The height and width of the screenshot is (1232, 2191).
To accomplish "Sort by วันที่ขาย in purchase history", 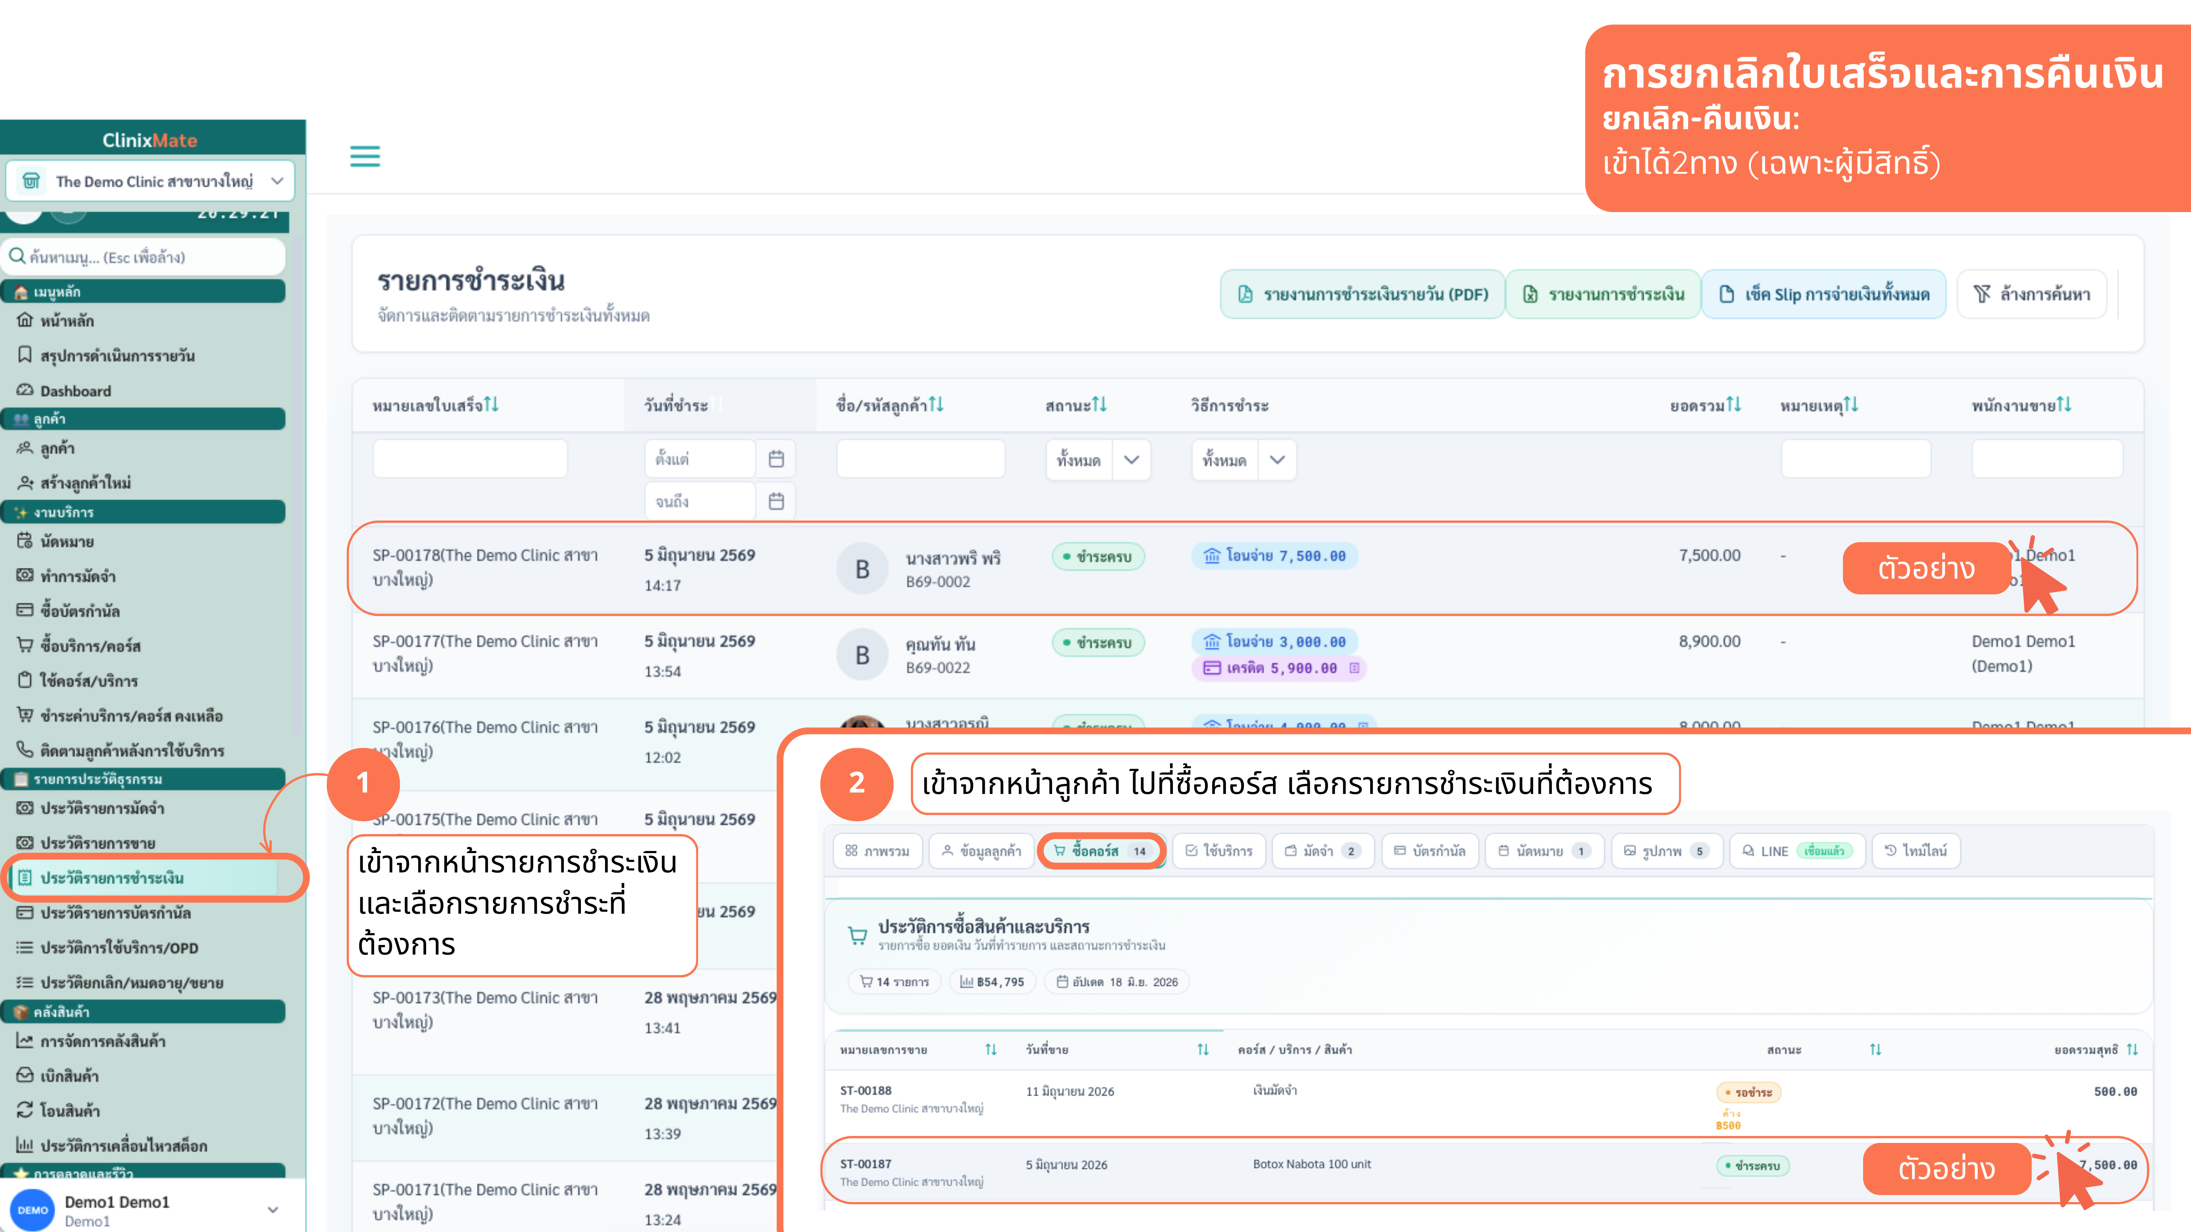I will 1202,1050.
